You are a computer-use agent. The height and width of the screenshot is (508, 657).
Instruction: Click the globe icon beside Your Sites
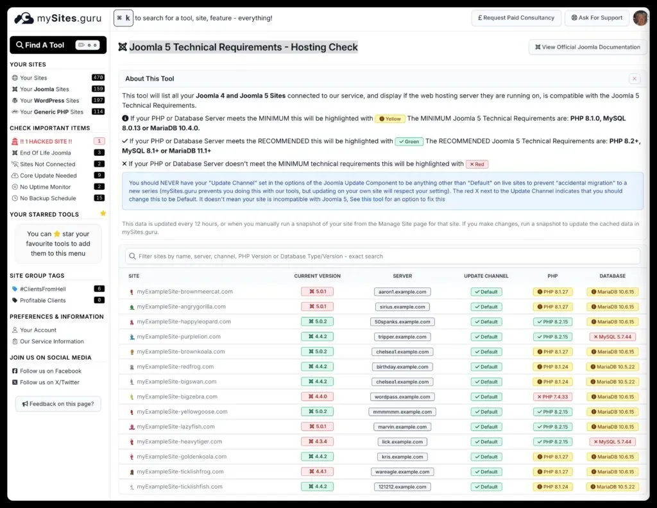click(x=15, y=78)
